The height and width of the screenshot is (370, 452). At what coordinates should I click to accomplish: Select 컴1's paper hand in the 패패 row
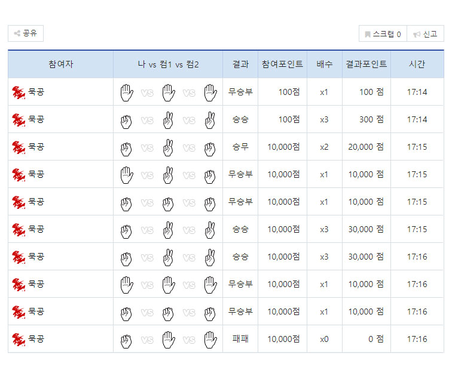click(x=168, y=340)
